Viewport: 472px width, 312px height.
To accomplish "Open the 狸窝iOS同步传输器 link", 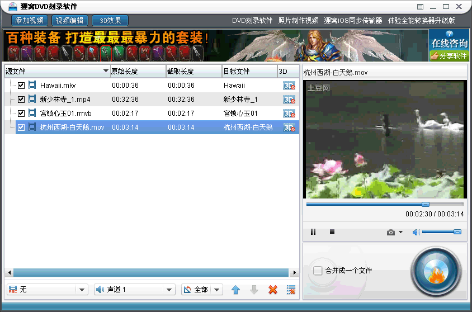I will tap(353, 21).
